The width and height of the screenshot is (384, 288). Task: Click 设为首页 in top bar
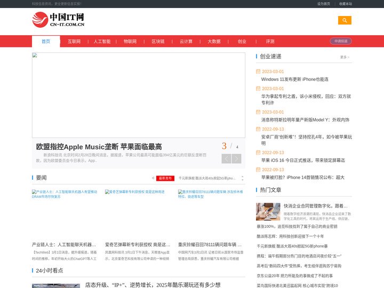pos(324,4)
